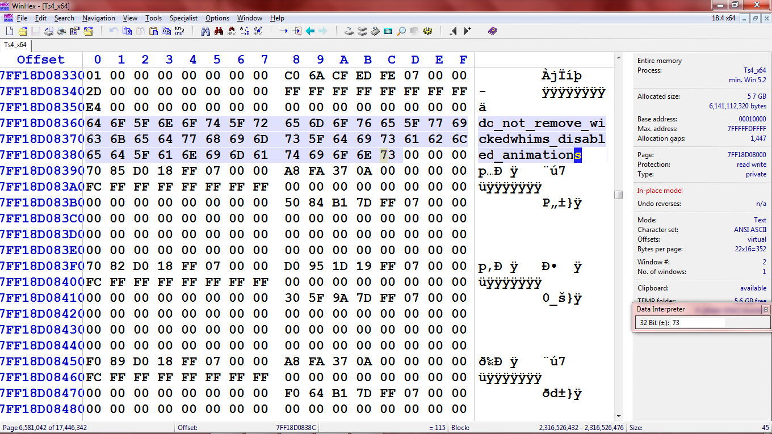The image size is (772, 434).
Task: Open the File menu
Action: point(22,18)
